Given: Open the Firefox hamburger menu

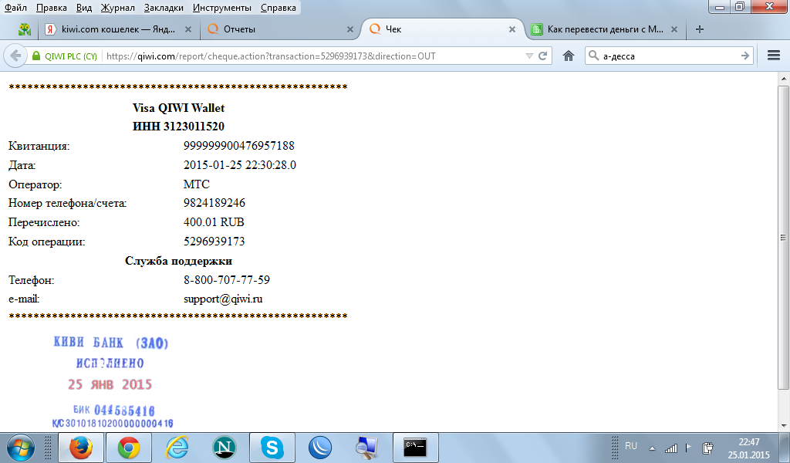Looking at the screenshot, I should click(773, 56).
